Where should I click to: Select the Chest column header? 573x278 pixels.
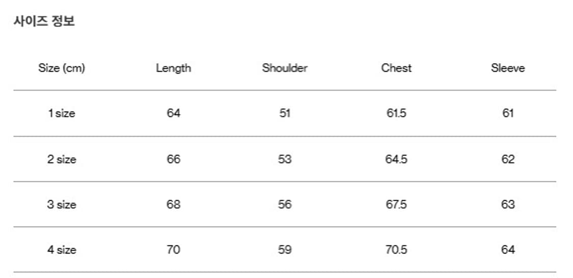point(396,68)
